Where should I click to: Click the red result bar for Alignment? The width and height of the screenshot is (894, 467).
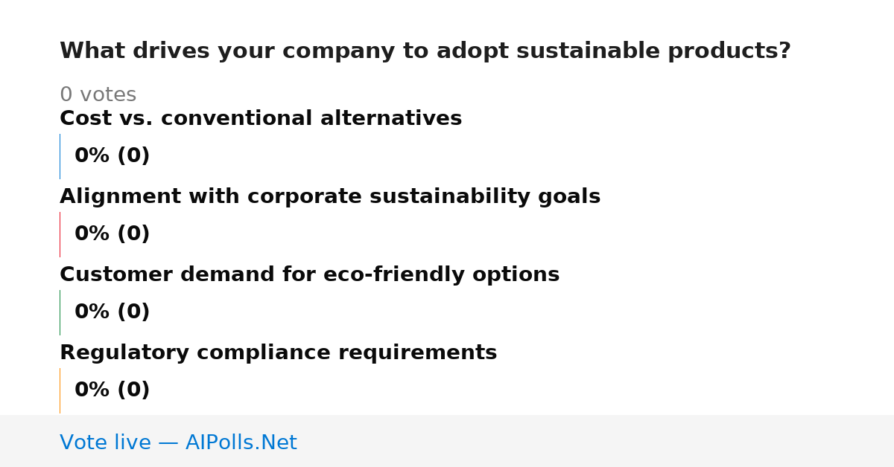60,234
